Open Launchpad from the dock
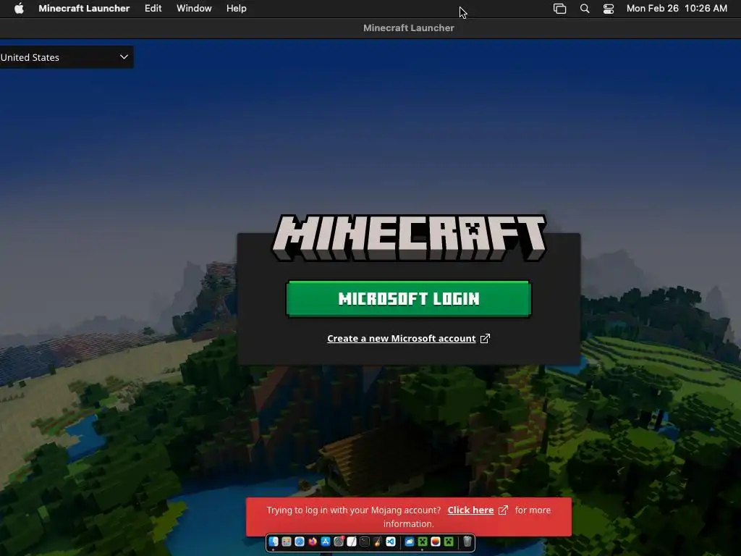The height and width of the screenshot is (556, 741). click(x=287, y=542)
